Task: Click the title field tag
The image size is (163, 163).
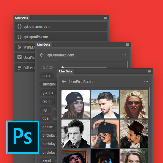Action: coord(45,118)
